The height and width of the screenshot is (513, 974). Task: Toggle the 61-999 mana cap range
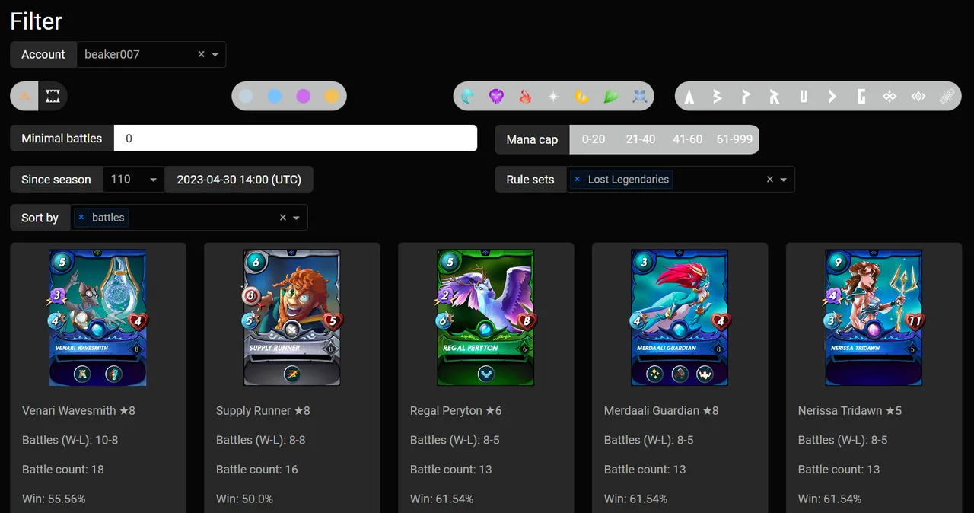[x=734, y=139]
